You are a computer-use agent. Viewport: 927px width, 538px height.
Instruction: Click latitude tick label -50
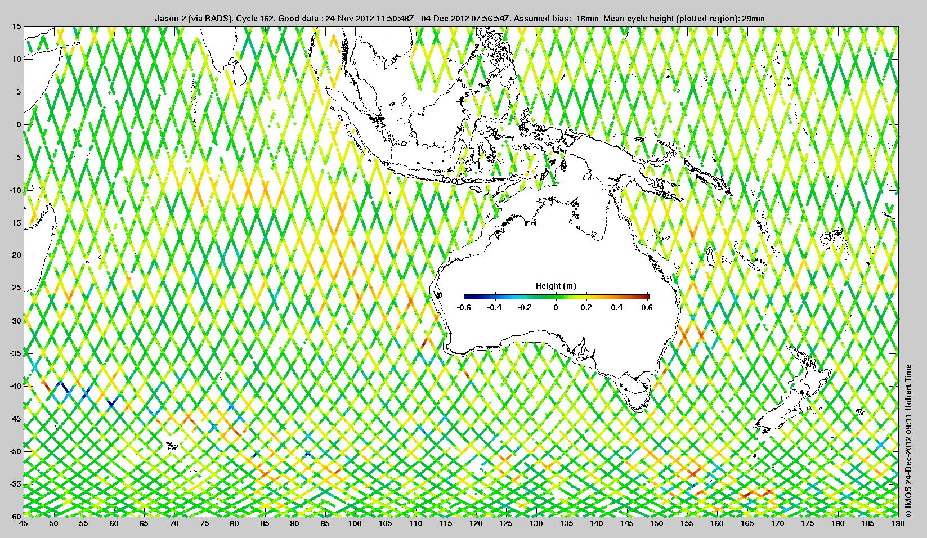15,451
